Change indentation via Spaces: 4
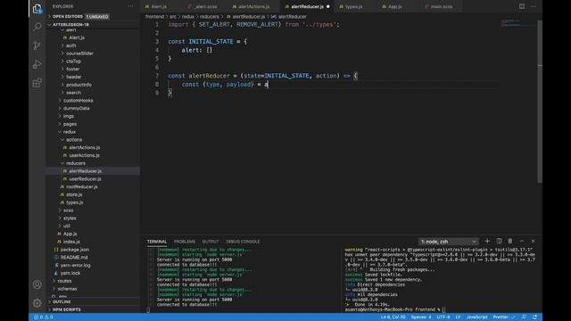 click(421, 317)
